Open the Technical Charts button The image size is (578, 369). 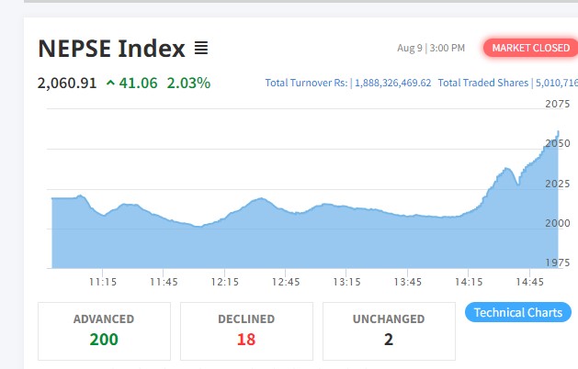coord(517,313)
